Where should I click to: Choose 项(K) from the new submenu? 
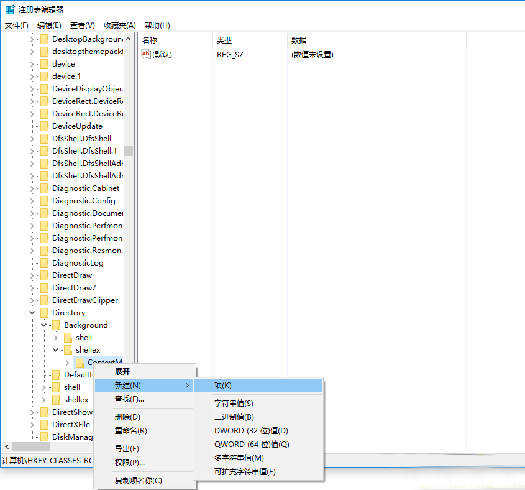223,386
